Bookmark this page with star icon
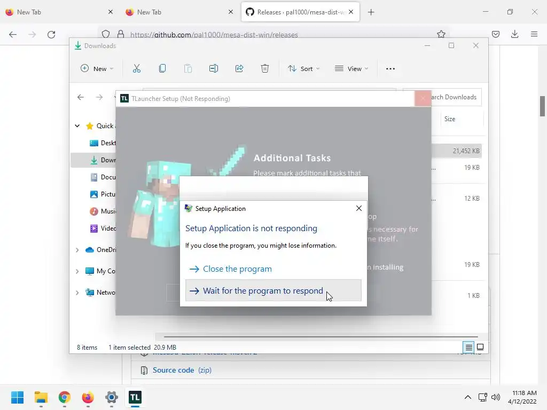This screenshot has width=547, height=410. (x=441, y=34)
